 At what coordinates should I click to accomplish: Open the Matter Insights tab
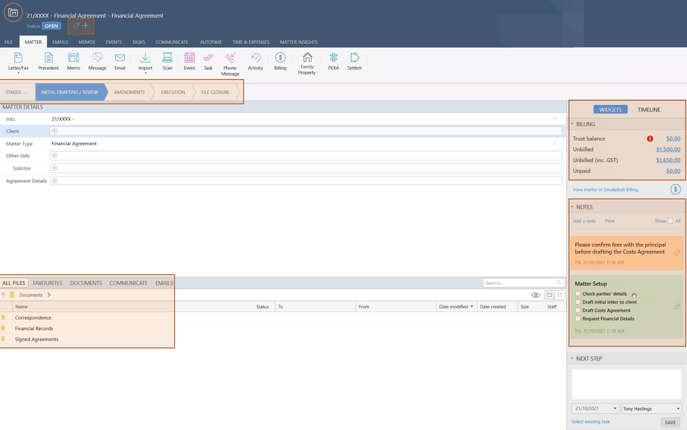pyautogui.click(x=298, y=42)
